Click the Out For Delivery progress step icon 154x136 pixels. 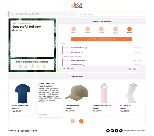point(115,29)
